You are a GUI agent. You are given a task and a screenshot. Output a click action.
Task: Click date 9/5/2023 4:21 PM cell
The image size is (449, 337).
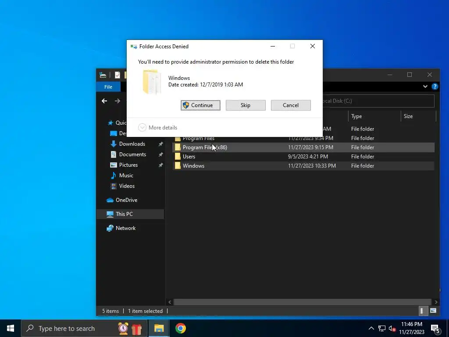(308, 157)
